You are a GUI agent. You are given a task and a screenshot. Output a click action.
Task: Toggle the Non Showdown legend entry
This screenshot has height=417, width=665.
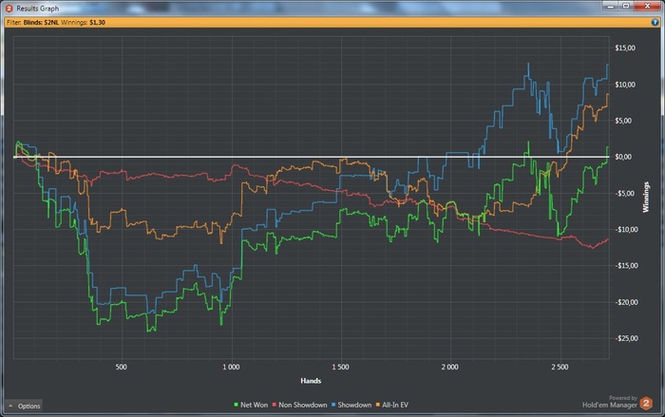tap(300, 405)
